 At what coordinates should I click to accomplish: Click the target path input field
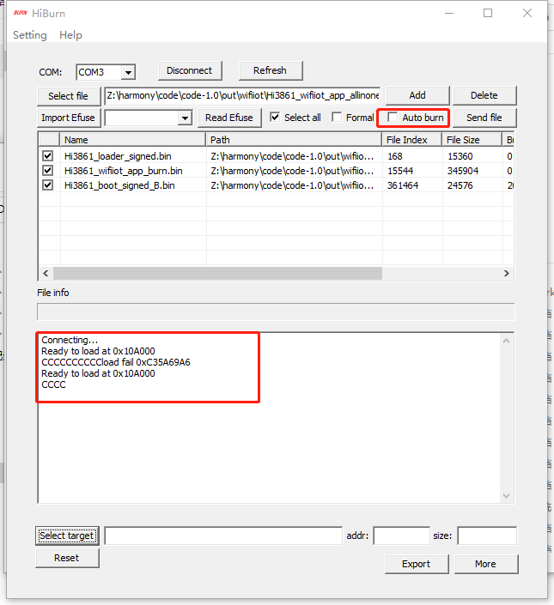(223, 536)
